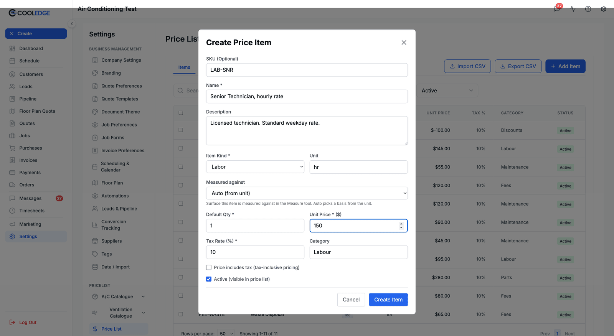Open Invoice Preferences settings
The image size is (614, 336).
coord(123,151)
